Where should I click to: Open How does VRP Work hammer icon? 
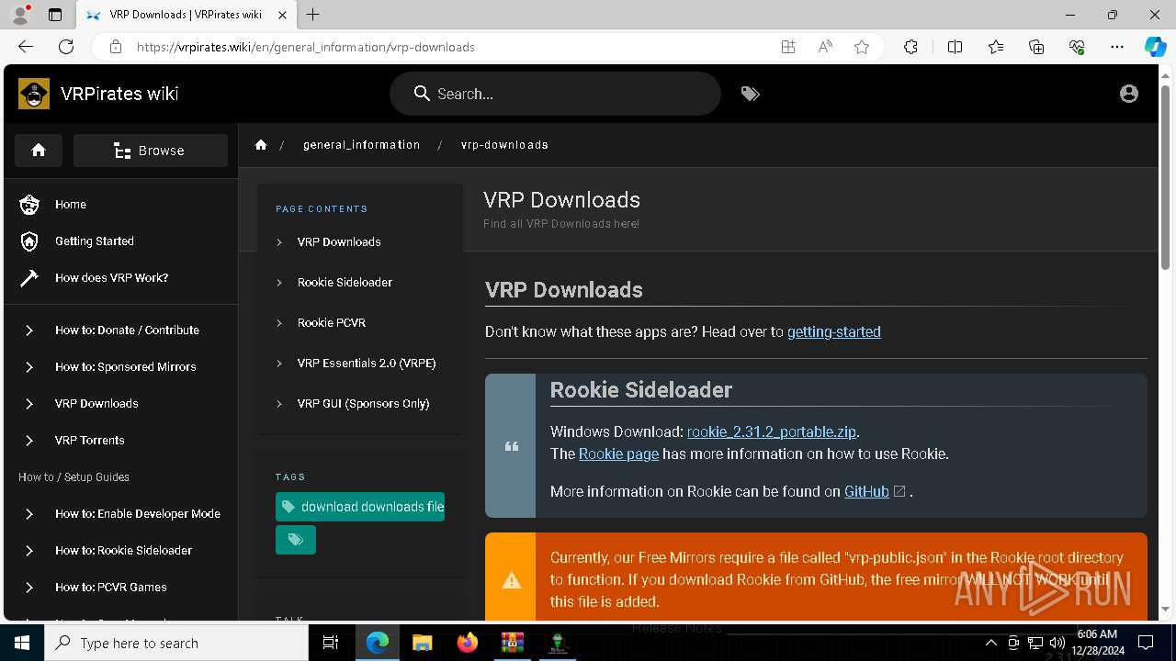[29, 278]
